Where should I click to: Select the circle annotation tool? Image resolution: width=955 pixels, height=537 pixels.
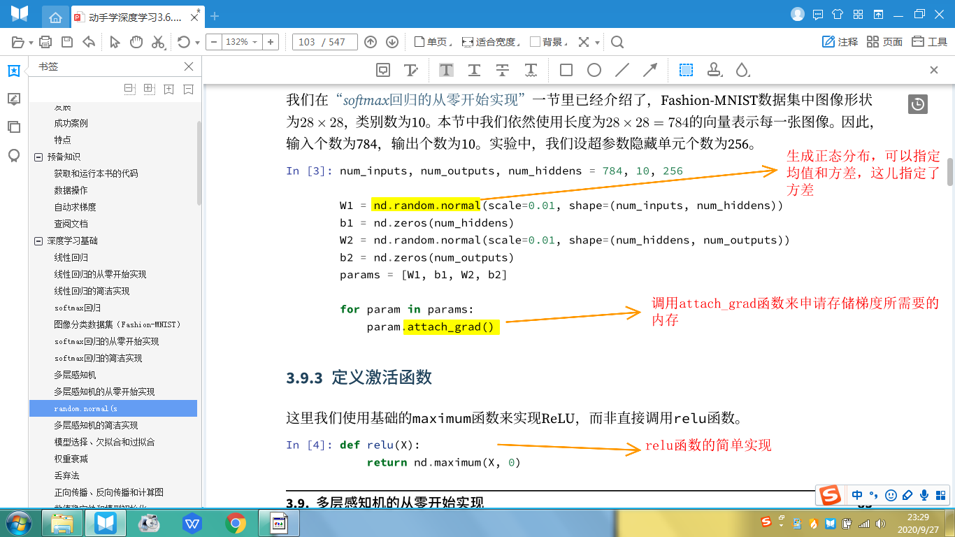[x=593, y=70]
